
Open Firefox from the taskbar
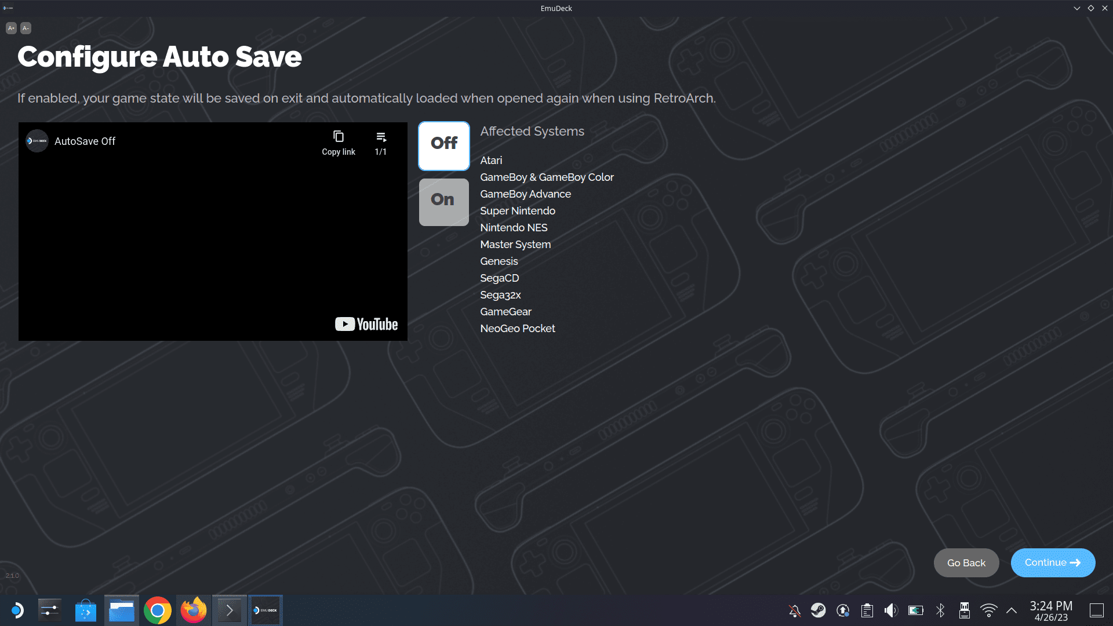tap(194, 610)
